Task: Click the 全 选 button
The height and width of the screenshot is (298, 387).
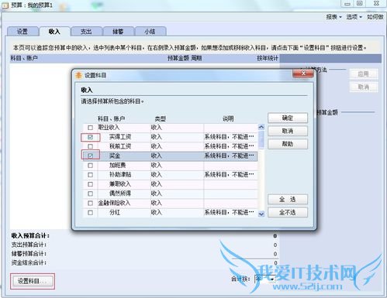Action: point(288,199)
